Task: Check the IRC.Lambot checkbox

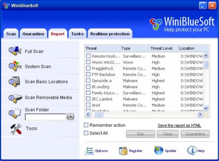Action: (x=88, y=99)
